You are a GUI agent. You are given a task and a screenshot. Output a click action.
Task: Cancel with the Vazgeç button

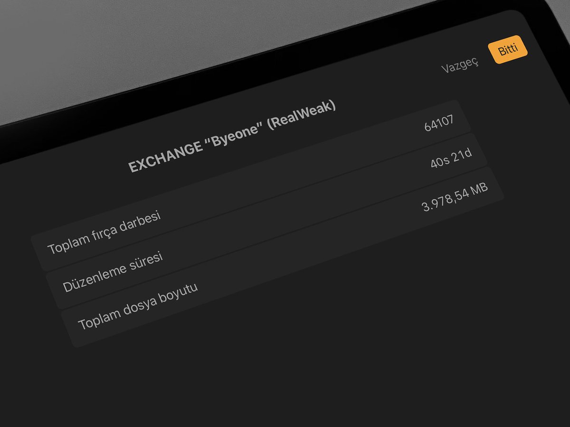point(460,65)
